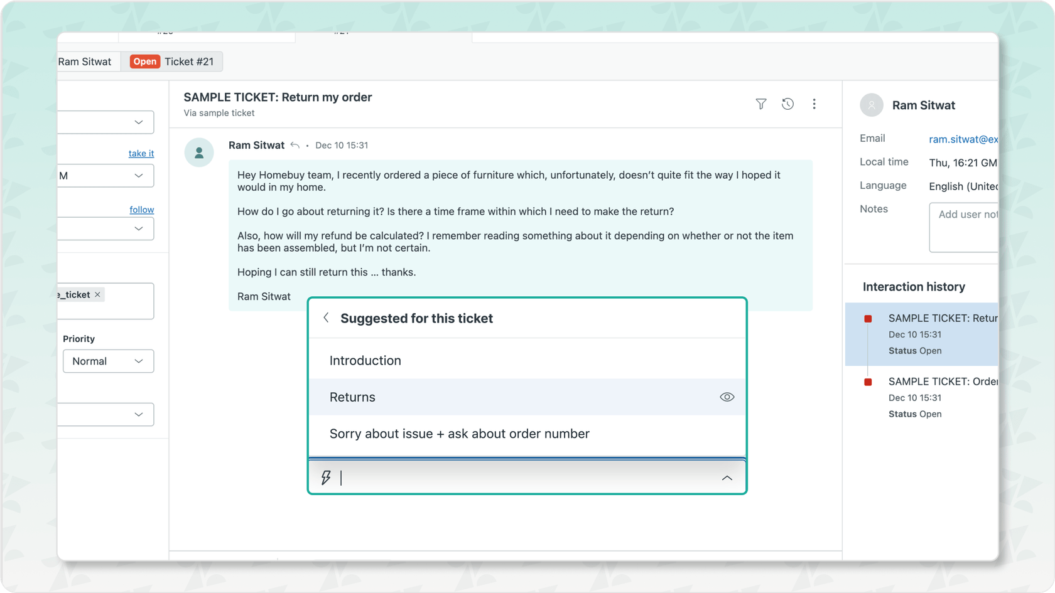The width and height of the screenshot is (1055, 593).
Task: Open the three-dot ticket actions menu
Action: [x=814, y=104]
